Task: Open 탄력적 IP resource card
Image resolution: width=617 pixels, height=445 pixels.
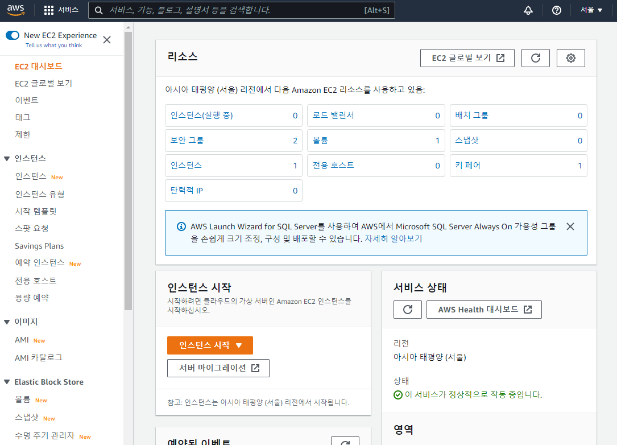Action: (x=234, y=191)
